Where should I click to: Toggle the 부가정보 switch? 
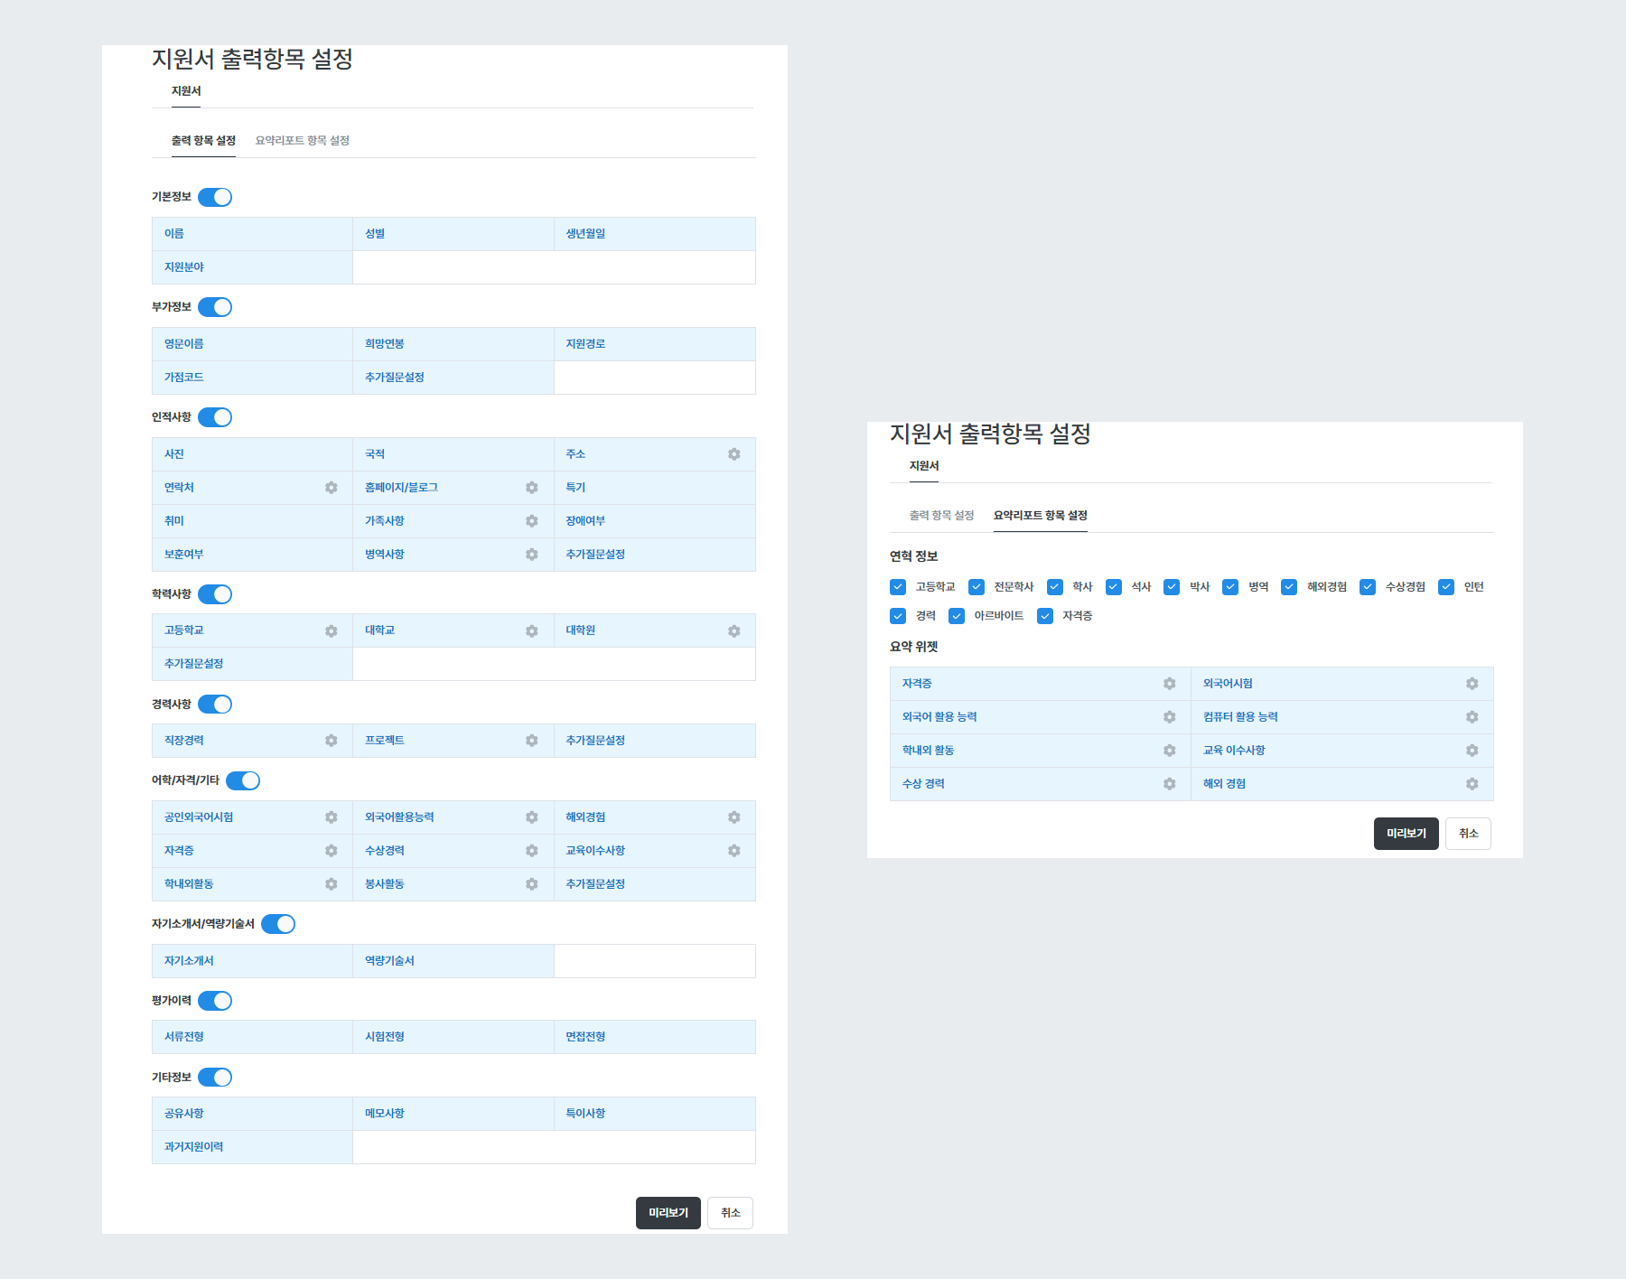click(x=215, y=307)
